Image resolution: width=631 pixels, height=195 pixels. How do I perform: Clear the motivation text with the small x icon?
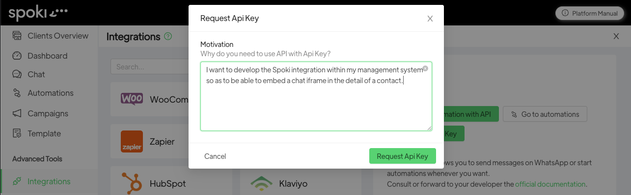[425, 68]
